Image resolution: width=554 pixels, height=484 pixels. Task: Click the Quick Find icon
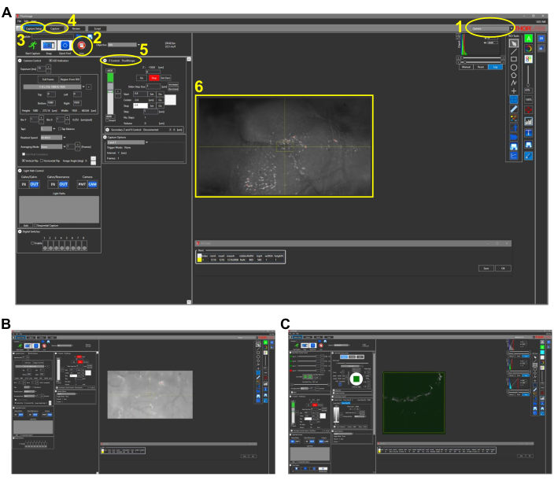(x=65, y=45)
